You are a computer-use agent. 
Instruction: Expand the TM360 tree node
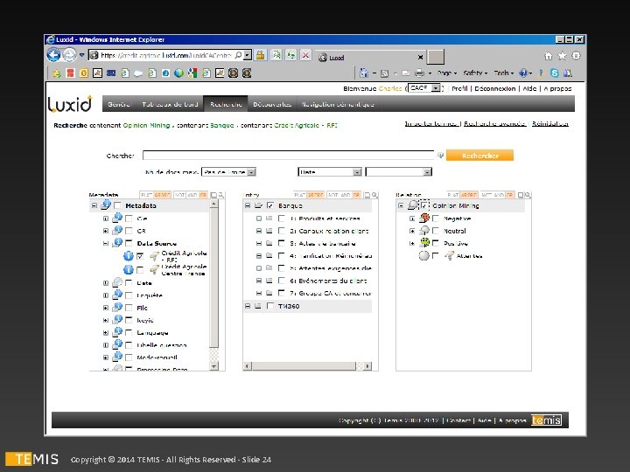[x=248, y=306]
